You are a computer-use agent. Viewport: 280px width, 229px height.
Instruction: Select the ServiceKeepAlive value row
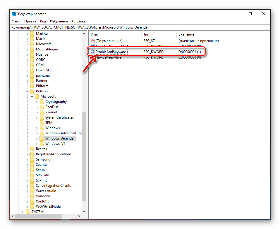[145, 57]
